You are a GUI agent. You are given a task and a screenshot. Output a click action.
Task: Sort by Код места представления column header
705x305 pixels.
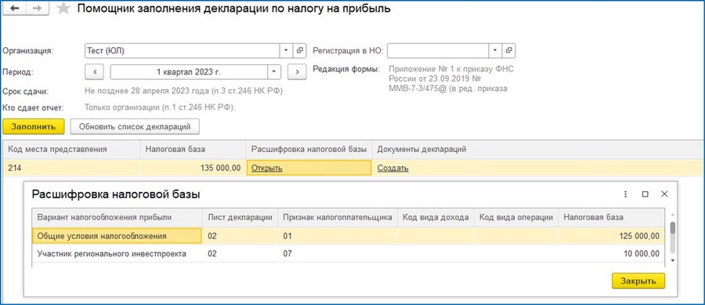click(71, 149)
